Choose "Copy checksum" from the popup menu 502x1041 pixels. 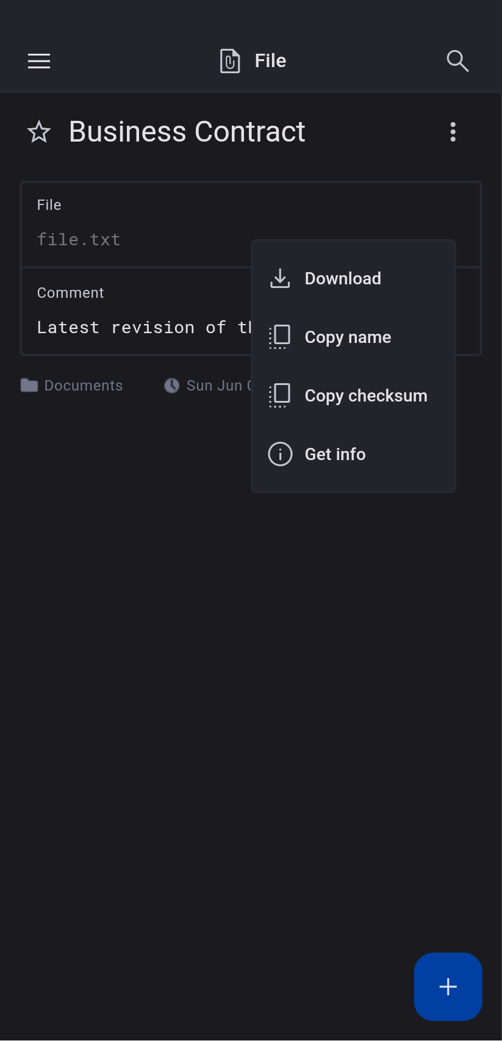coord(365,395)
